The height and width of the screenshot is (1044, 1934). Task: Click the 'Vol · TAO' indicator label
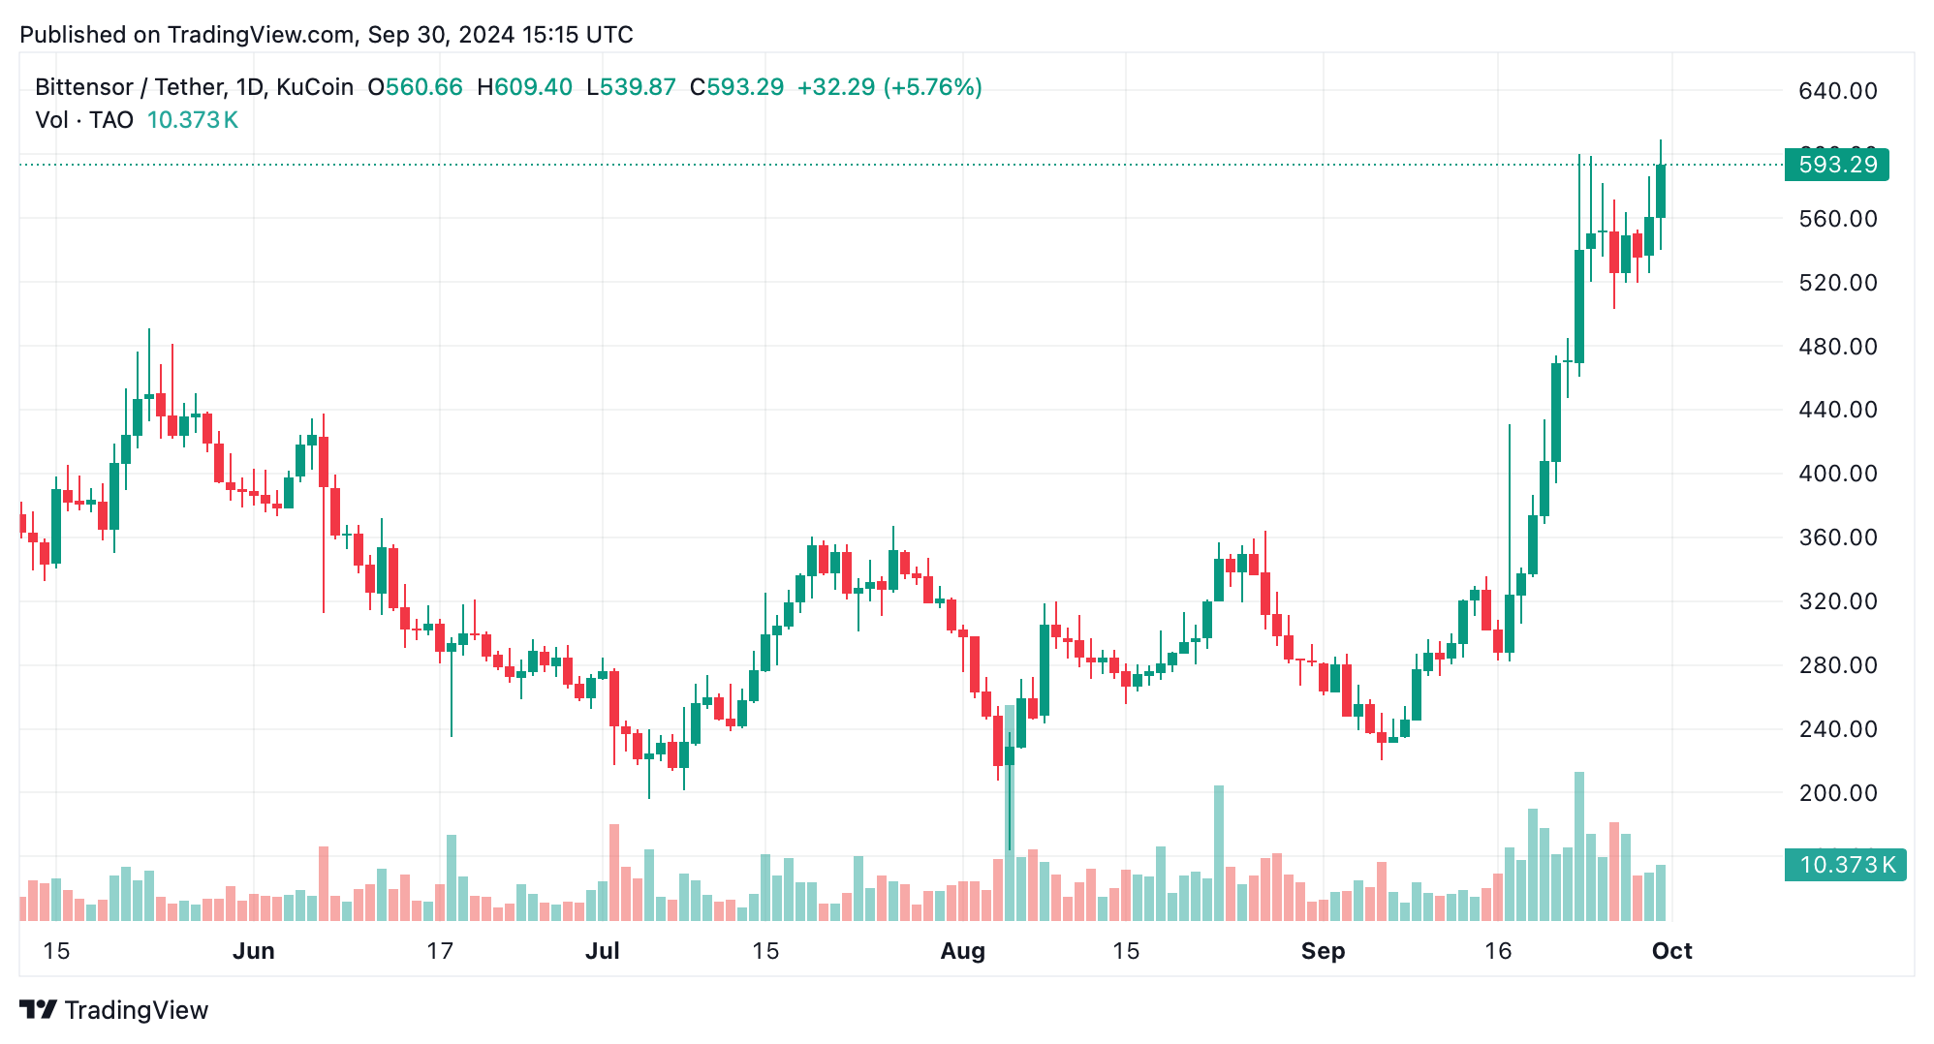tap(84, 120)
